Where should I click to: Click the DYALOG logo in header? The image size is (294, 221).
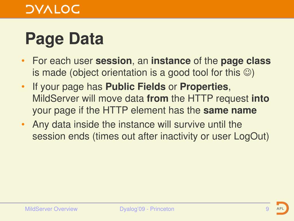tap(53, 9)
